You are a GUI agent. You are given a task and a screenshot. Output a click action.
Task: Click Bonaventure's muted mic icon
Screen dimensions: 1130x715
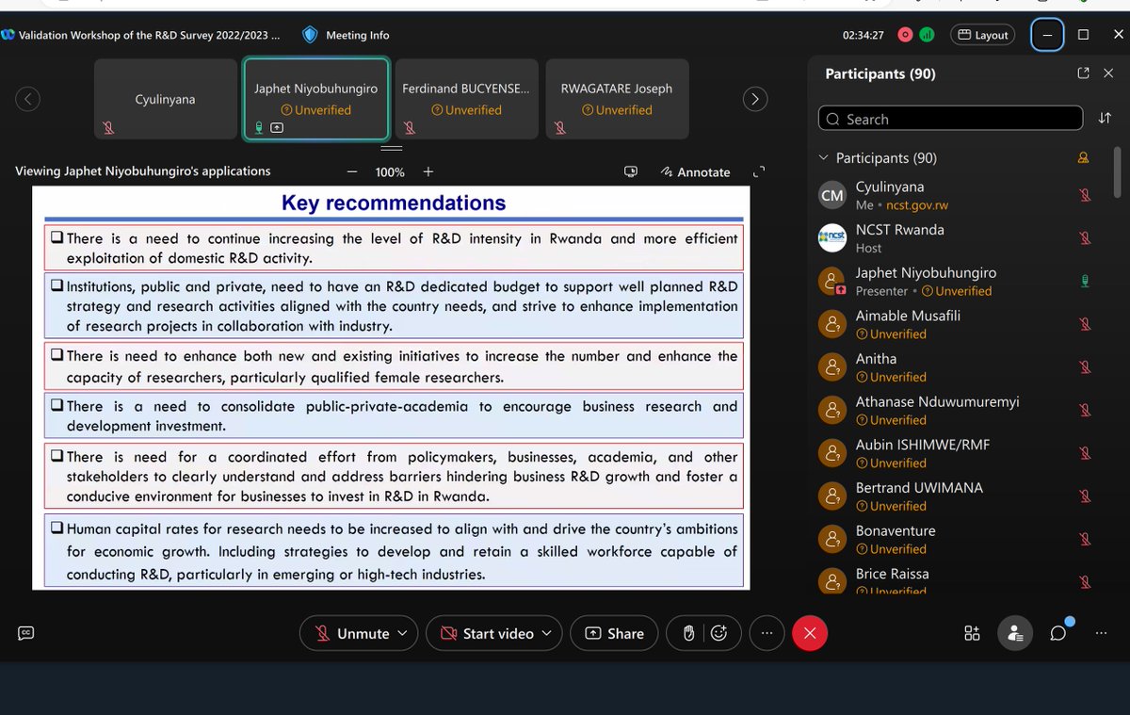point(1085,540)
